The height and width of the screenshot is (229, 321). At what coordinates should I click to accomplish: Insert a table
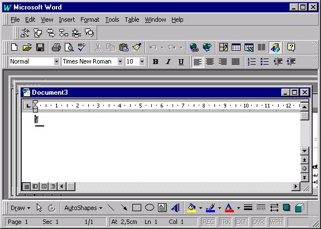[236, 47]
